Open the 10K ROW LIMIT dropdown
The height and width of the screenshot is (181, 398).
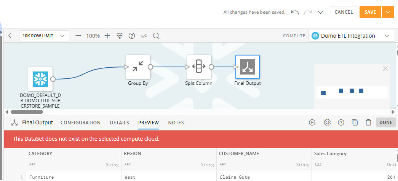[x=44, y=36]
